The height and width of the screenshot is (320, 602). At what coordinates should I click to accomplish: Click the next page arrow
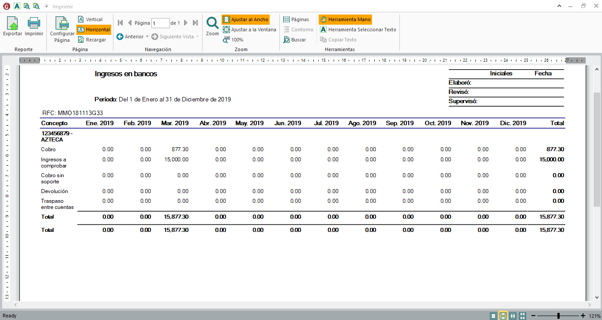point(186,23)
